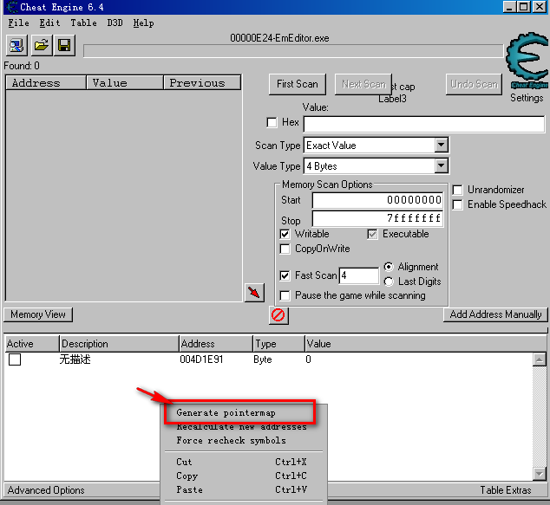Click Add Address Manually button
The width and height of the screenshot is (550, 505).
495,314
